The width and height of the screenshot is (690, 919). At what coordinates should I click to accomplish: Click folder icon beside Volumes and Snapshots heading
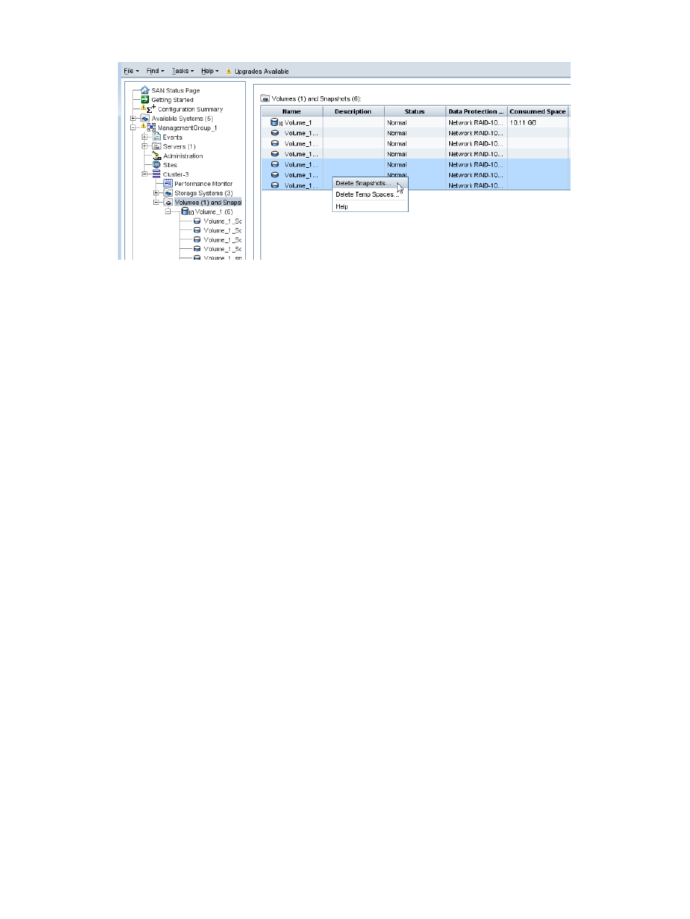click(x=265, y=98)
